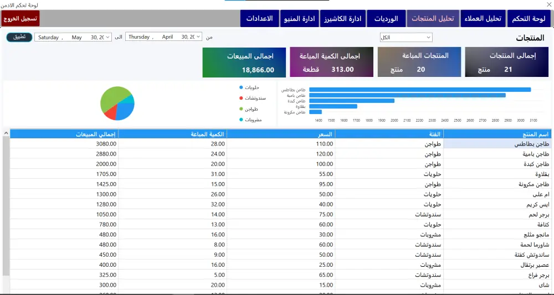Screen dimensions: 554x295
Task: Click the 1050.00 total sales cell
Action: [64, 214]
